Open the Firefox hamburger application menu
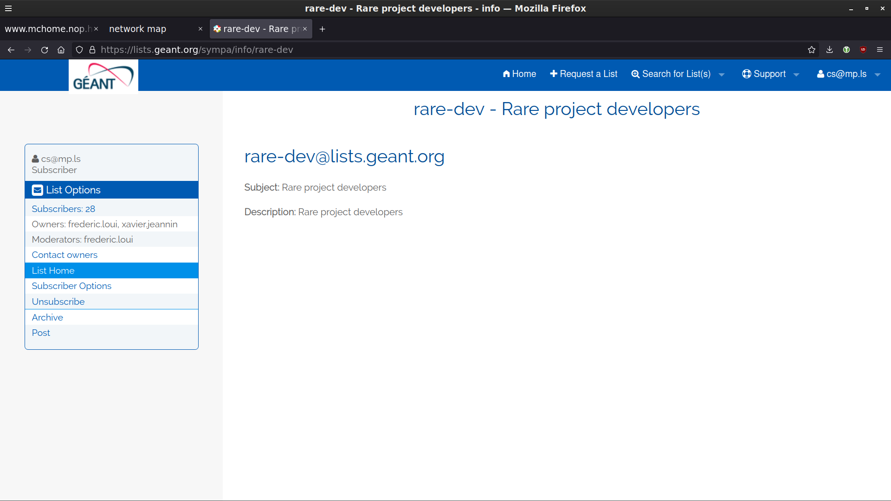891x501 pixels. pyautogui.click(x=879, y=50)
